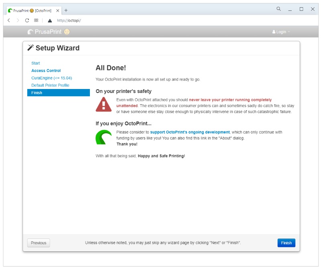Image resolution: width=321 pixels, height=269 pixels.
Task: Click the not-secure warning icon in address bar
Action: coord(50,20)
